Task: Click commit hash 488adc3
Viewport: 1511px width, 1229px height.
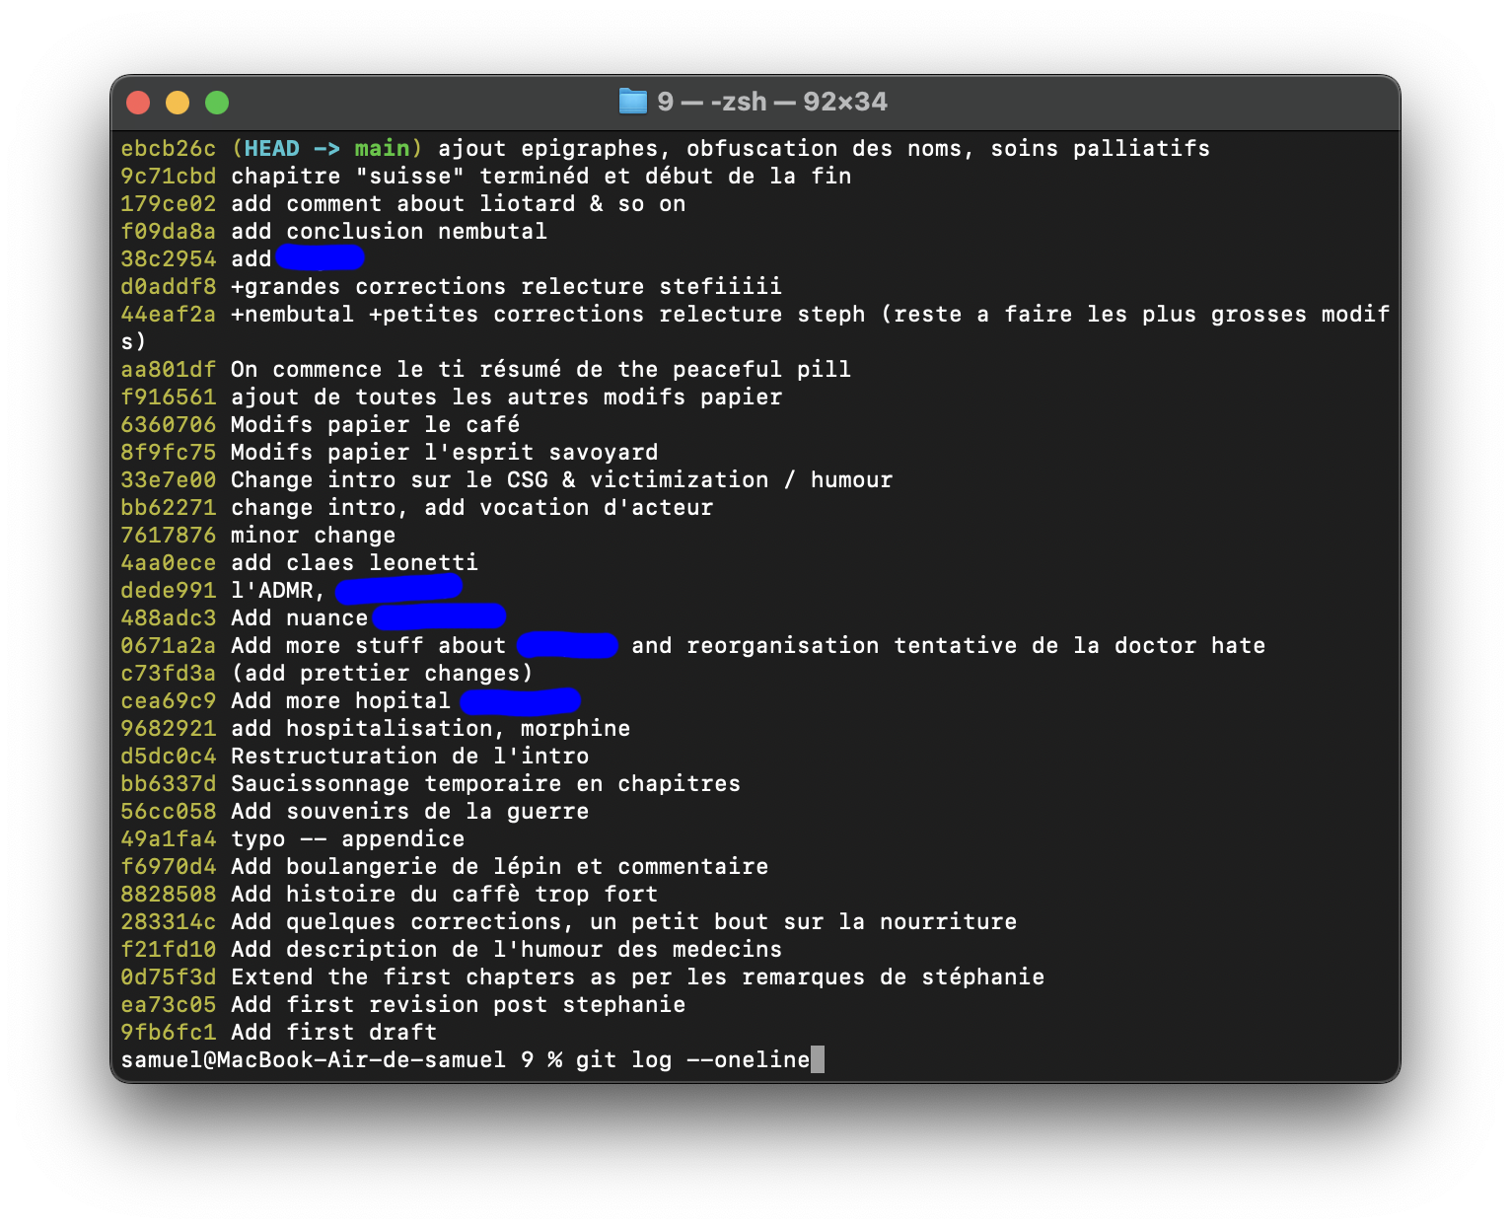Action: pyautogui.click(x=168, y=618)
